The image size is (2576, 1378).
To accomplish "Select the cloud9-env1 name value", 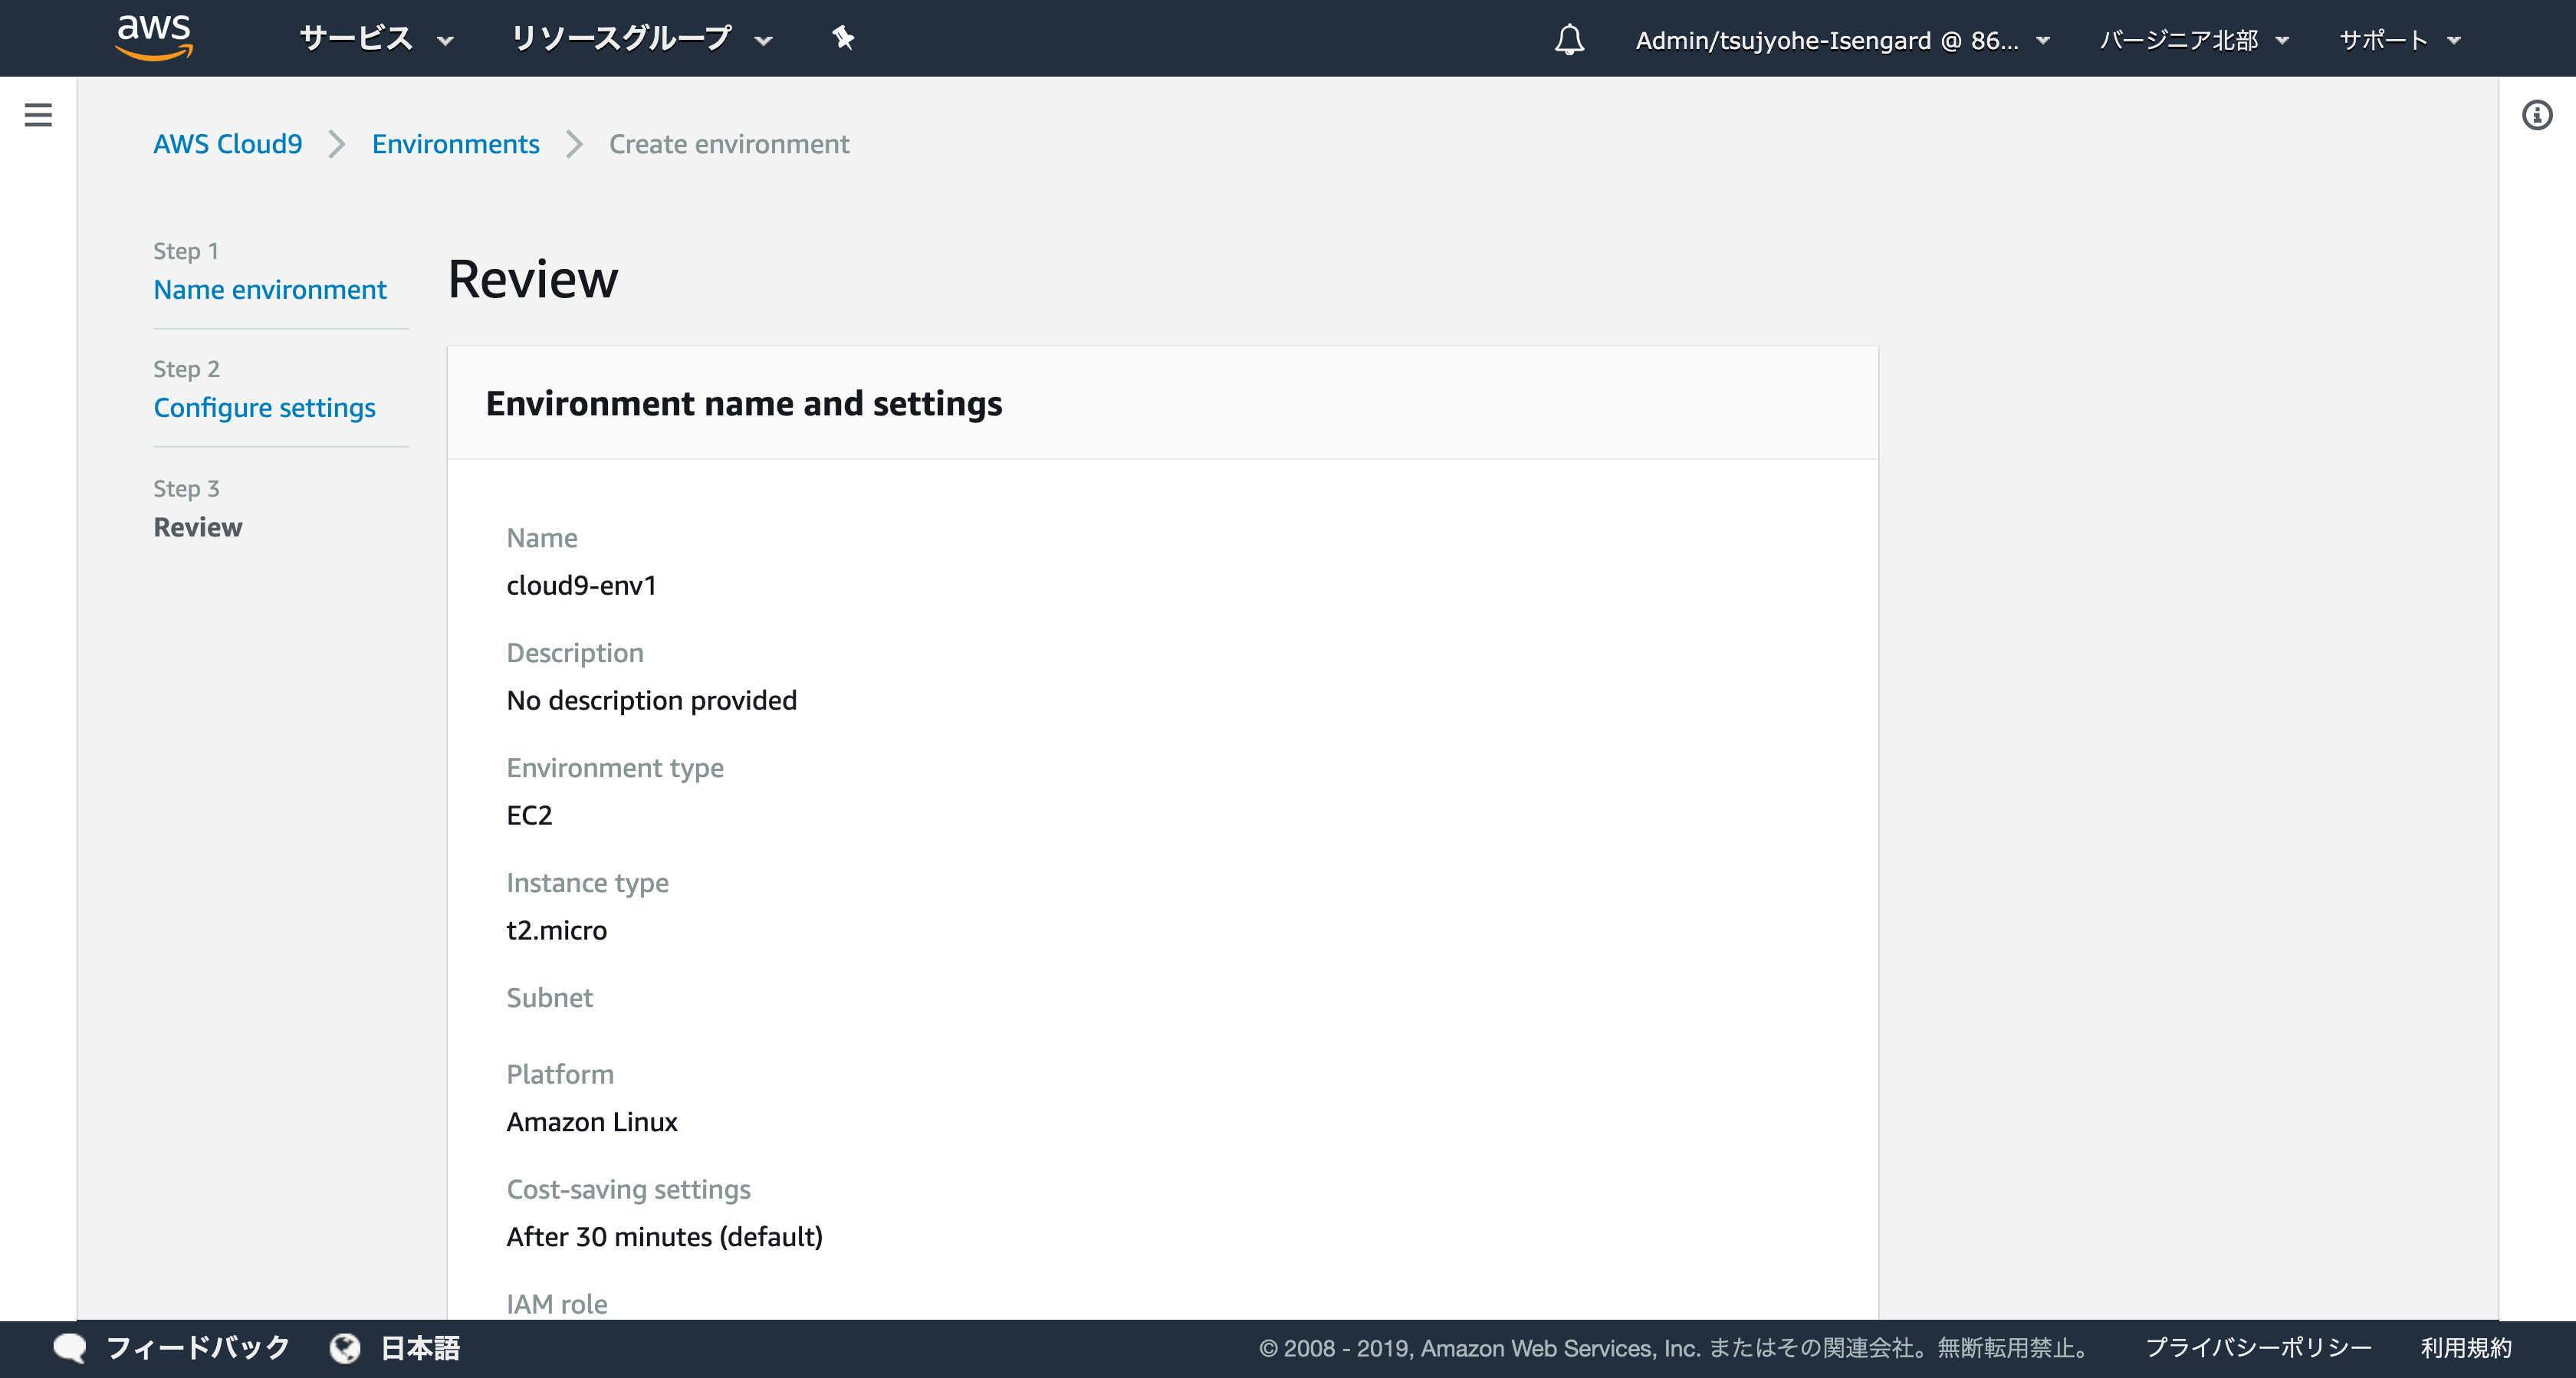I will click(x=582, y=585).
